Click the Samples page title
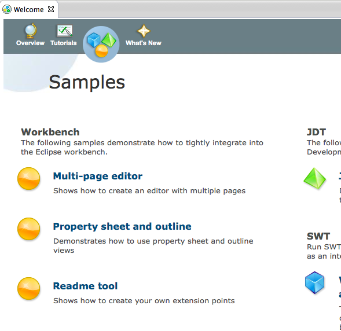The width and height of the screenshot is (341, 331). click(x=87, y=82)
